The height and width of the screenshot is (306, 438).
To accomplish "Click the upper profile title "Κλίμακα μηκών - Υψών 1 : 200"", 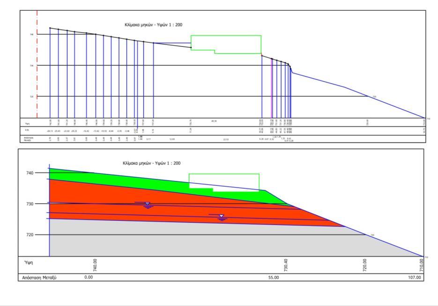I will pyautogui.click(x=153, y=25).
